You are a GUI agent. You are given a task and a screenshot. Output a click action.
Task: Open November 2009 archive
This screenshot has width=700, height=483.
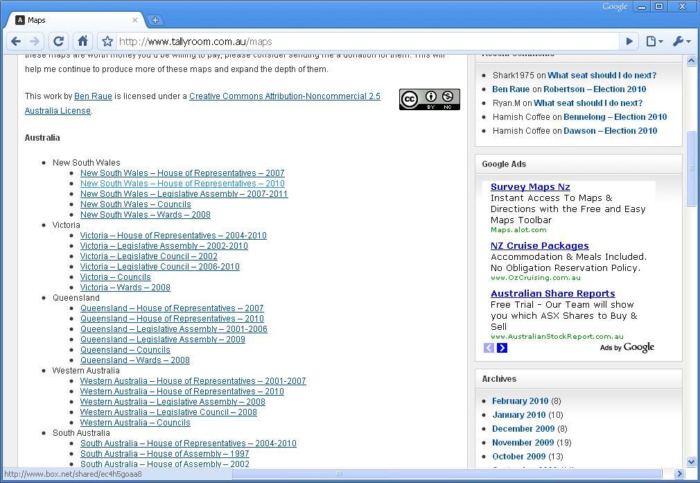click(523, 442)
